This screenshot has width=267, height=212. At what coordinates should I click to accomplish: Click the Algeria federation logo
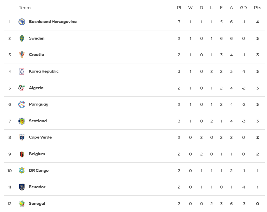click(x=22, y=88)
